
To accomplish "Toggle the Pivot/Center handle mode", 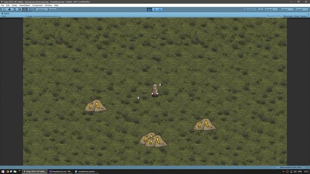I will click(41, 10).
